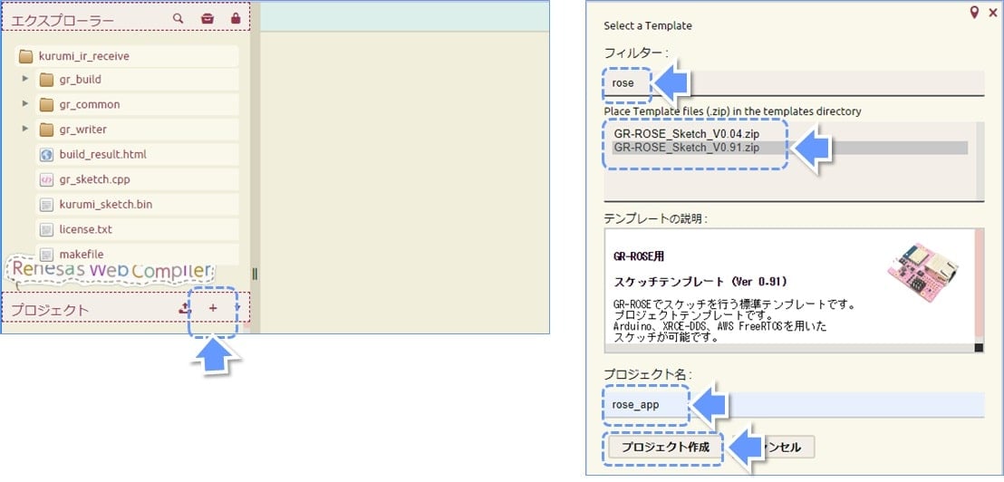Select the gr_common folder icon
The width and height of the screenshot is (1004, 482).
click(x=46, y=104)
